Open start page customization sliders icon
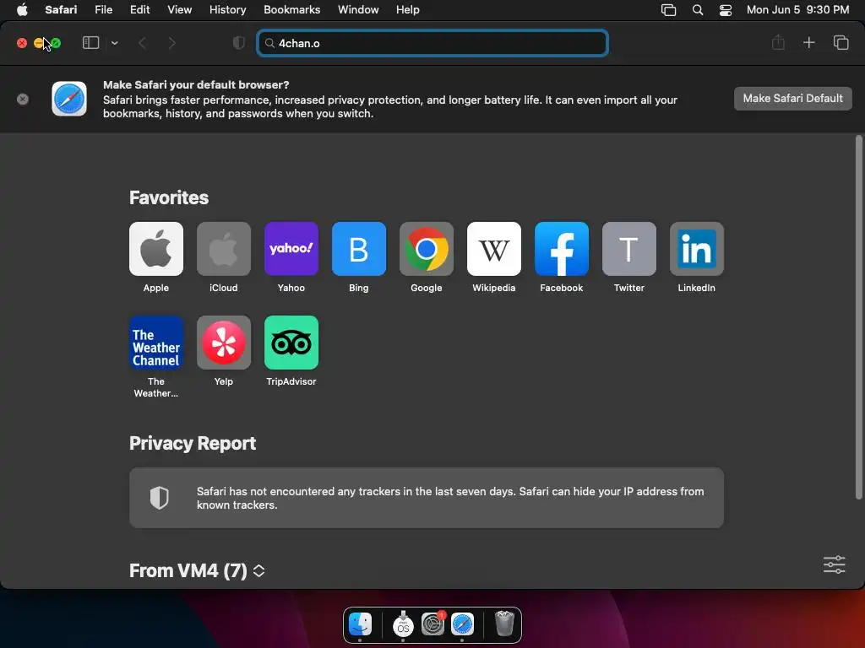This screenshot has width=865, height=648. point(834,564)
